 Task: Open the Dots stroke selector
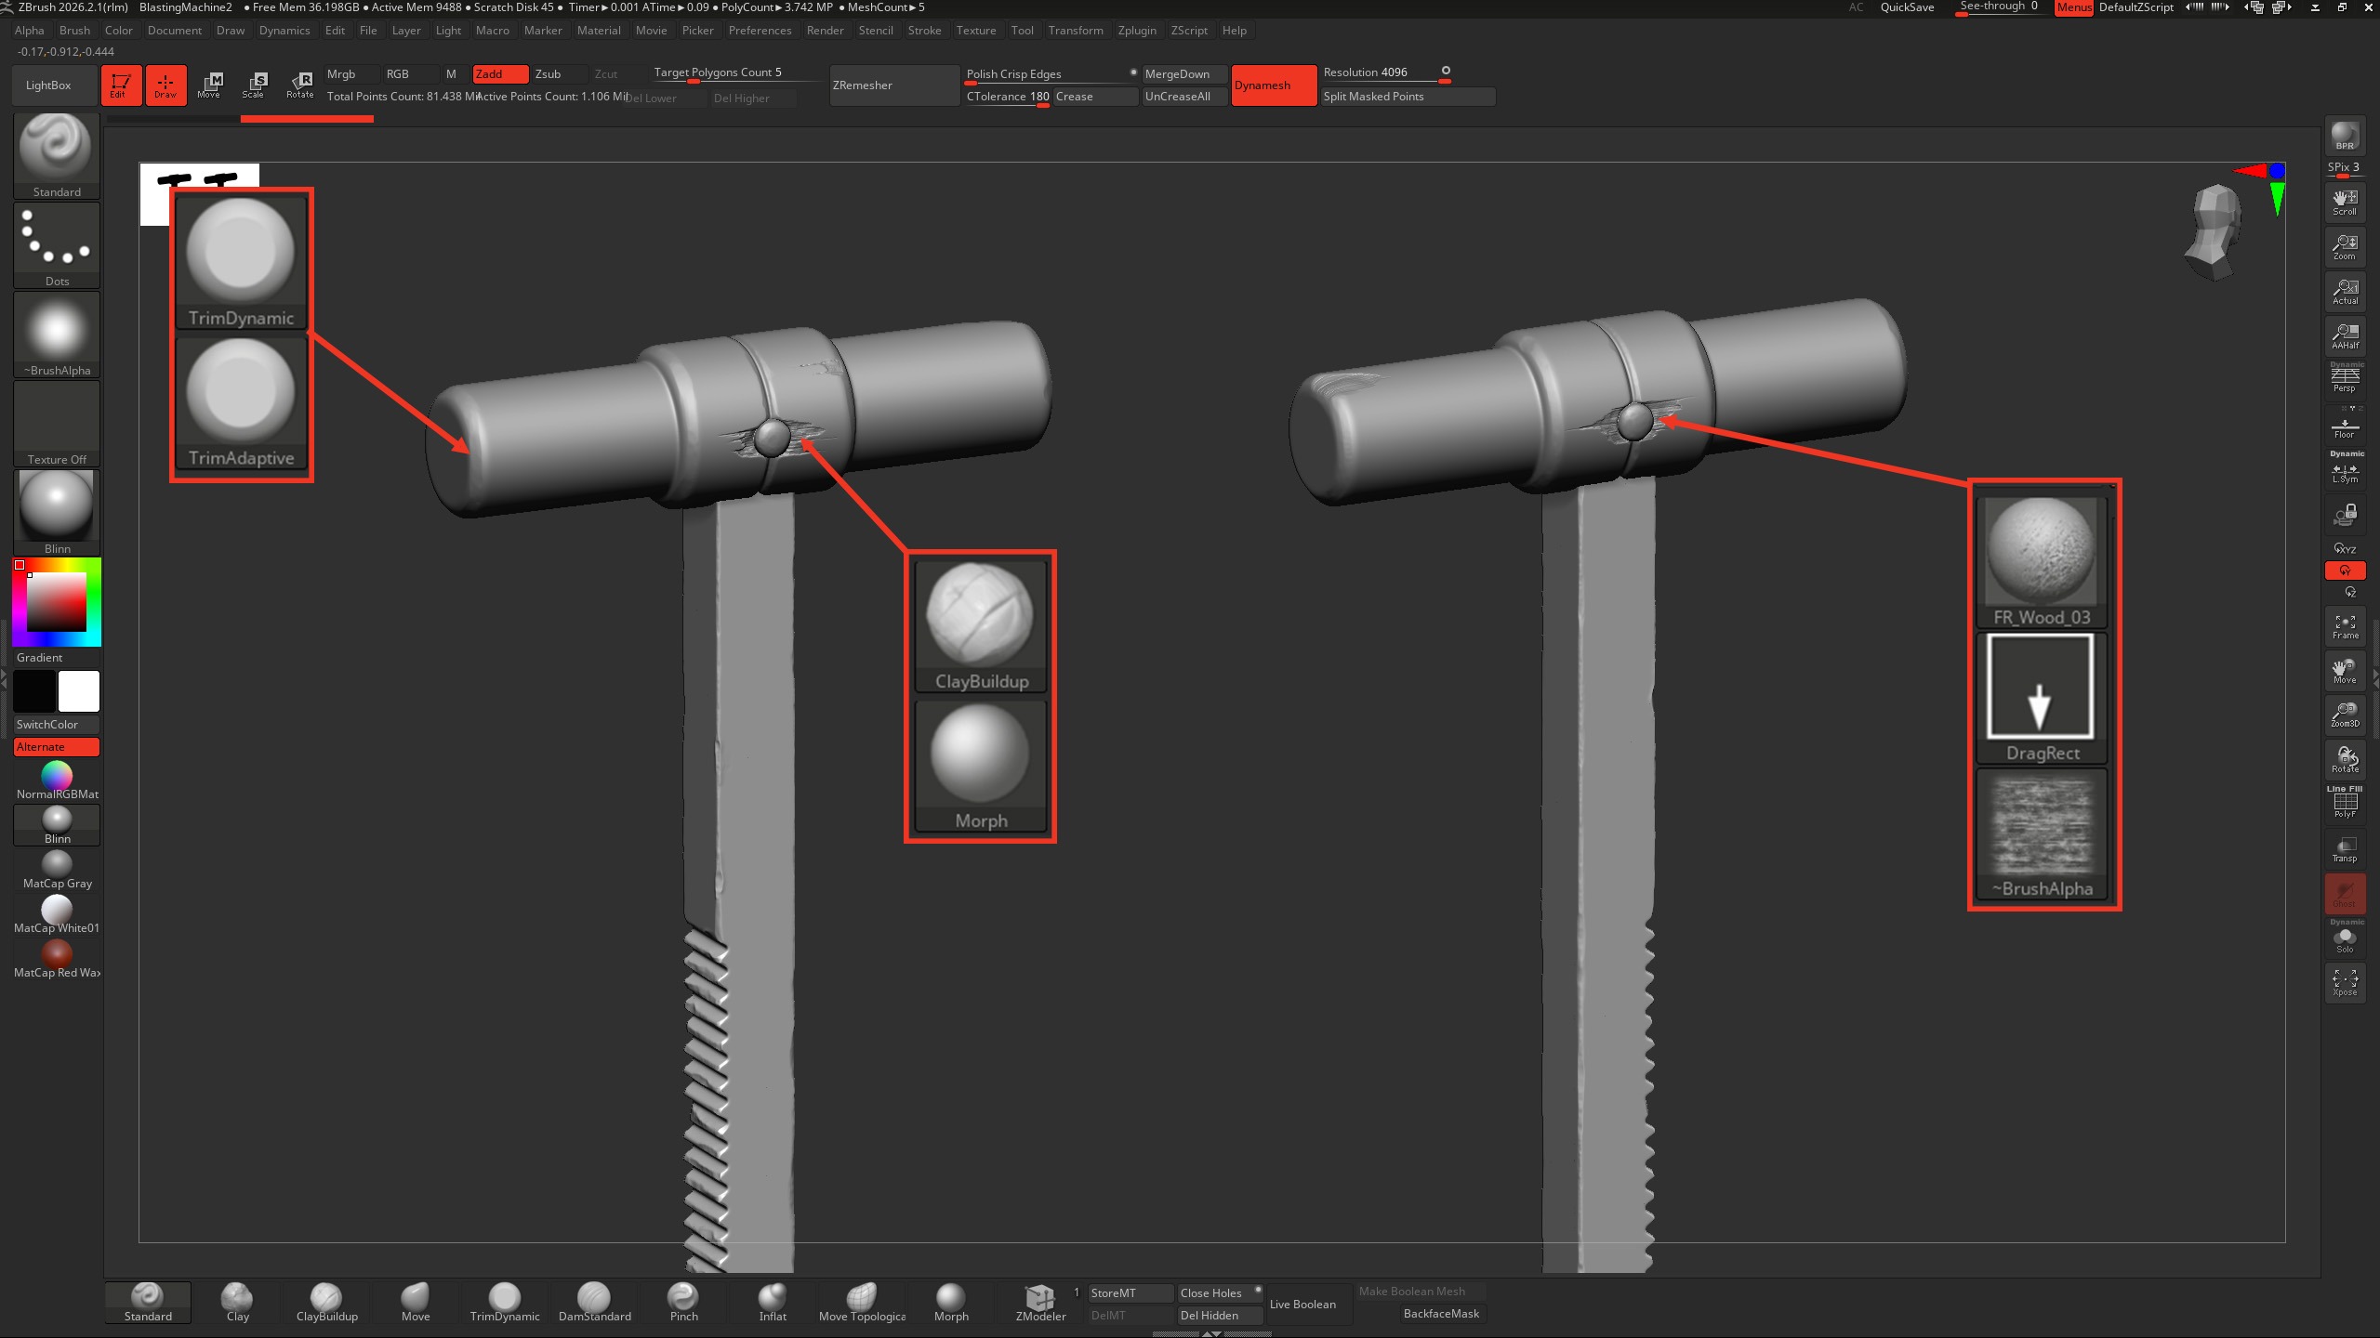coord(57,244)
